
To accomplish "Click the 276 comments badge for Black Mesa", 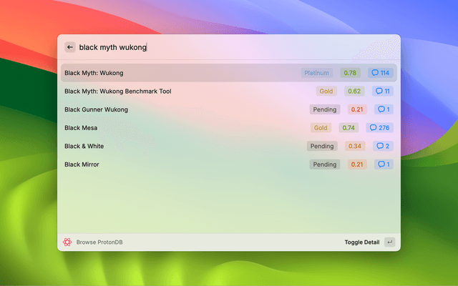I will (x=380, y=128).
